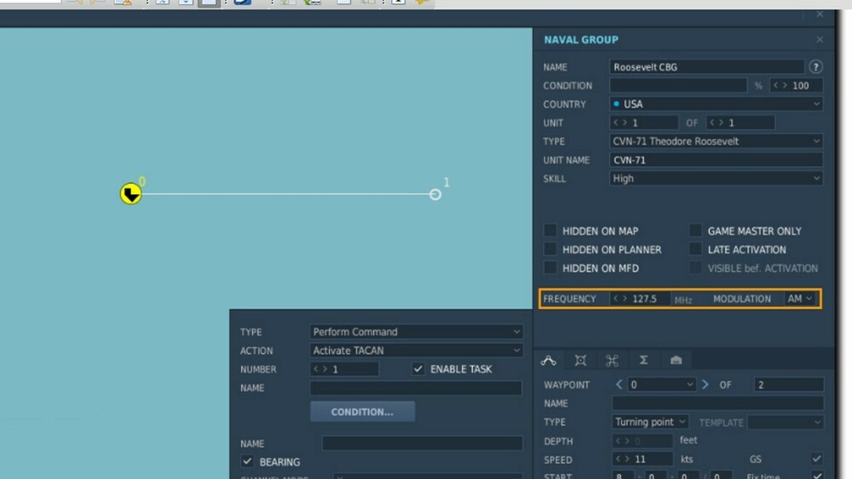Image resolution: width=852 pixels, height=479 pixels.
Task: Open waypoint Type dropdown Turning point
Action: [650, 422]
